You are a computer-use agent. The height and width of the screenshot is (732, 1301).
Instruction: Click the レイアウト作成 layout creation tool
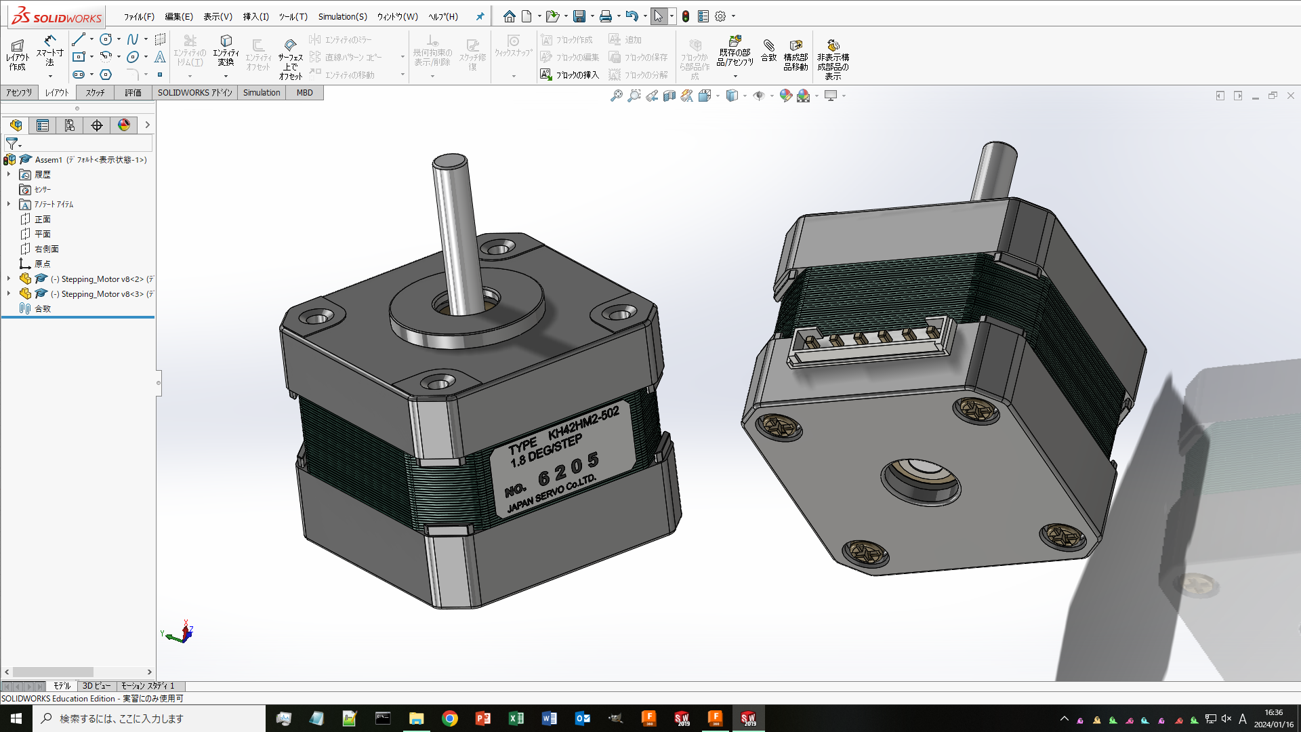[18, 55]
